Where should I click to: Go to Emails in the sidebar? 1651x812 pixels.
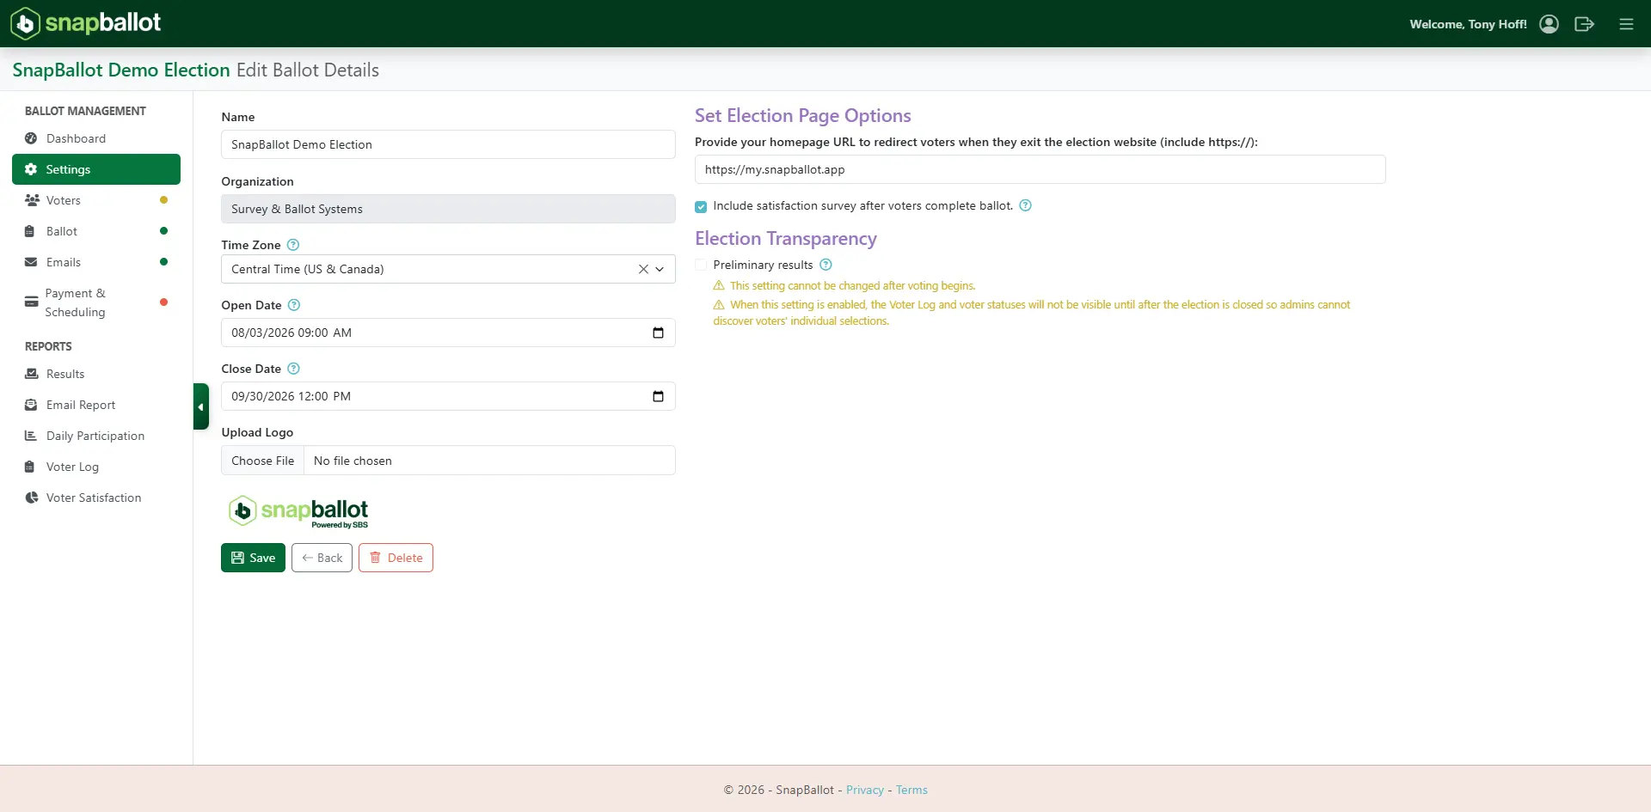pos(96,262)
